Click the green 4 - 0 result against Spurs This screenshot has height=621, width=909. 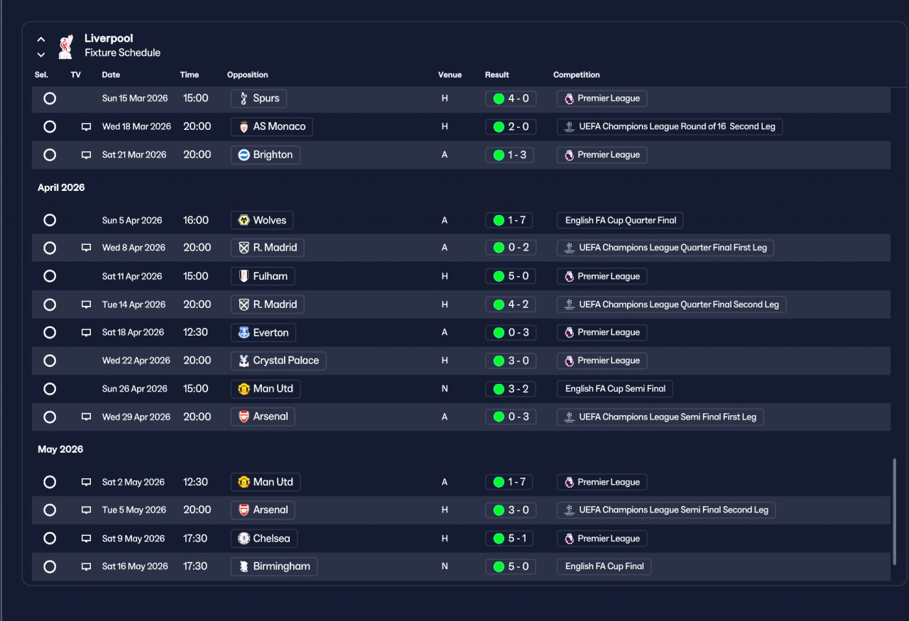pyautogui.click(x=511, y=99)
